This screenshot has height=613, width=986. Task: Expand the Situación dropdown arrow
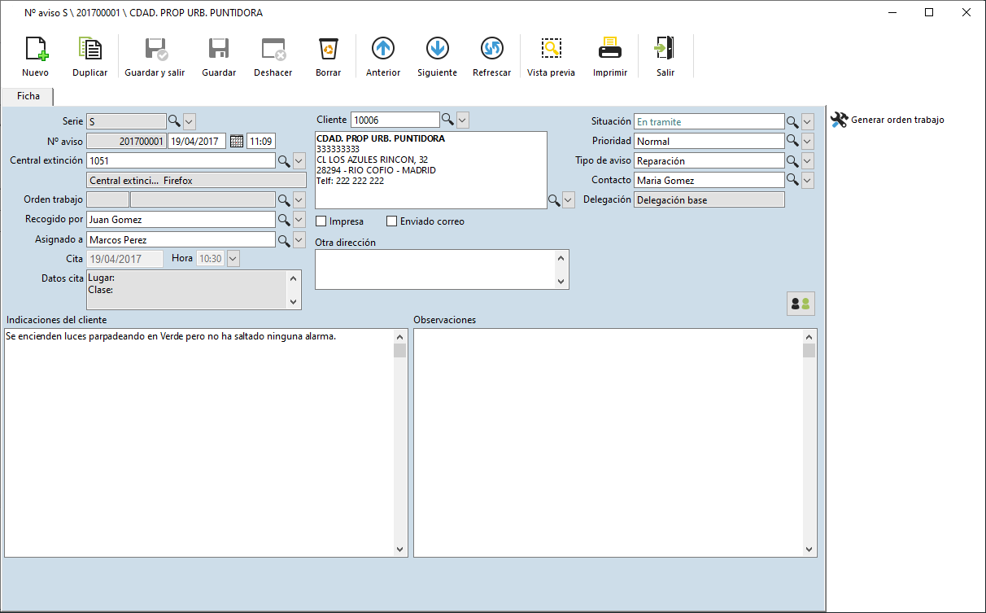click(808, 121)
